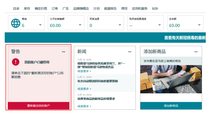Click the 警告 card title

(x=16, y=51)
